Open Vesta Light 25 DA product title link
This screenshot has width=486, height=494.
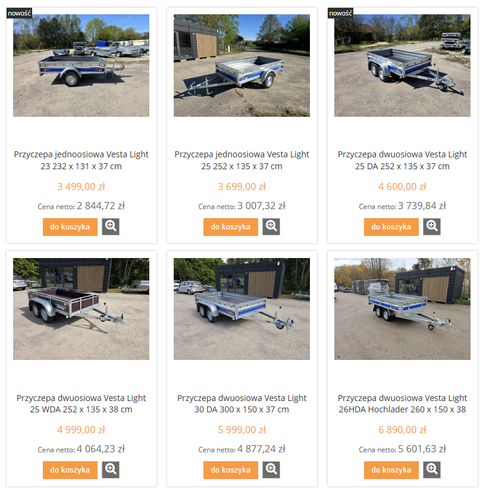402,160
